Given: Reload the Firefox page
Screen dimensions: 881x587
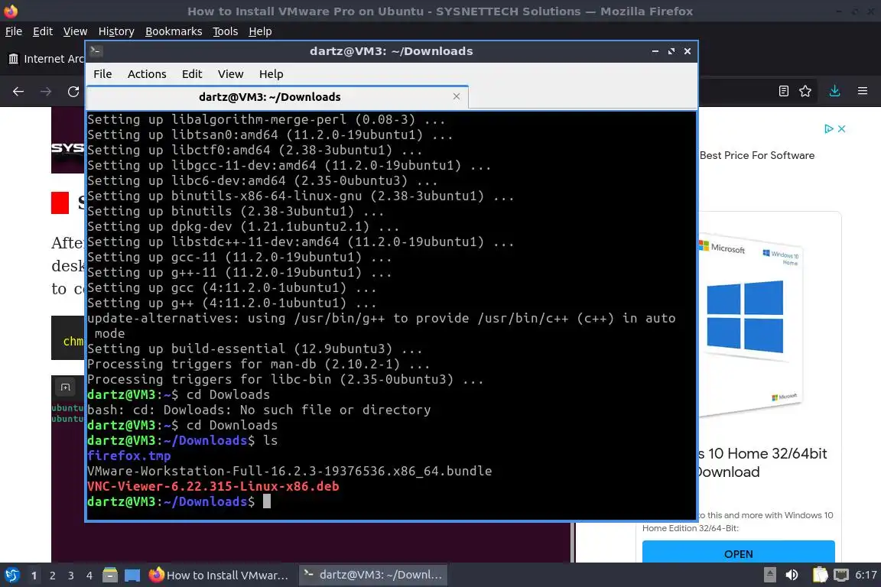Looking at the screenshot, I should [x=73, y=92].
